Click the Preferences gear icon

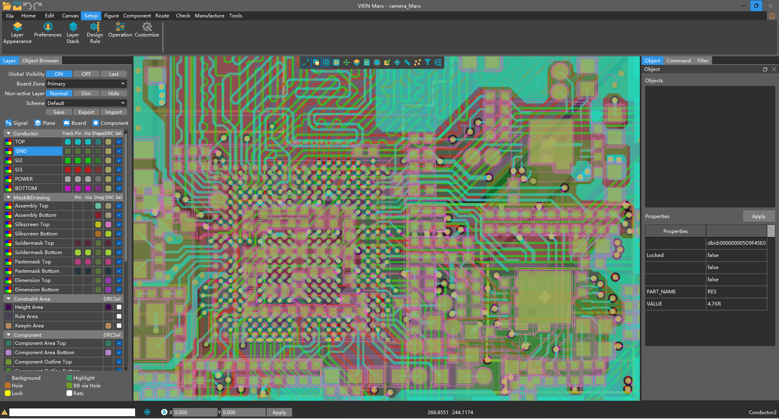pos(48,27)
